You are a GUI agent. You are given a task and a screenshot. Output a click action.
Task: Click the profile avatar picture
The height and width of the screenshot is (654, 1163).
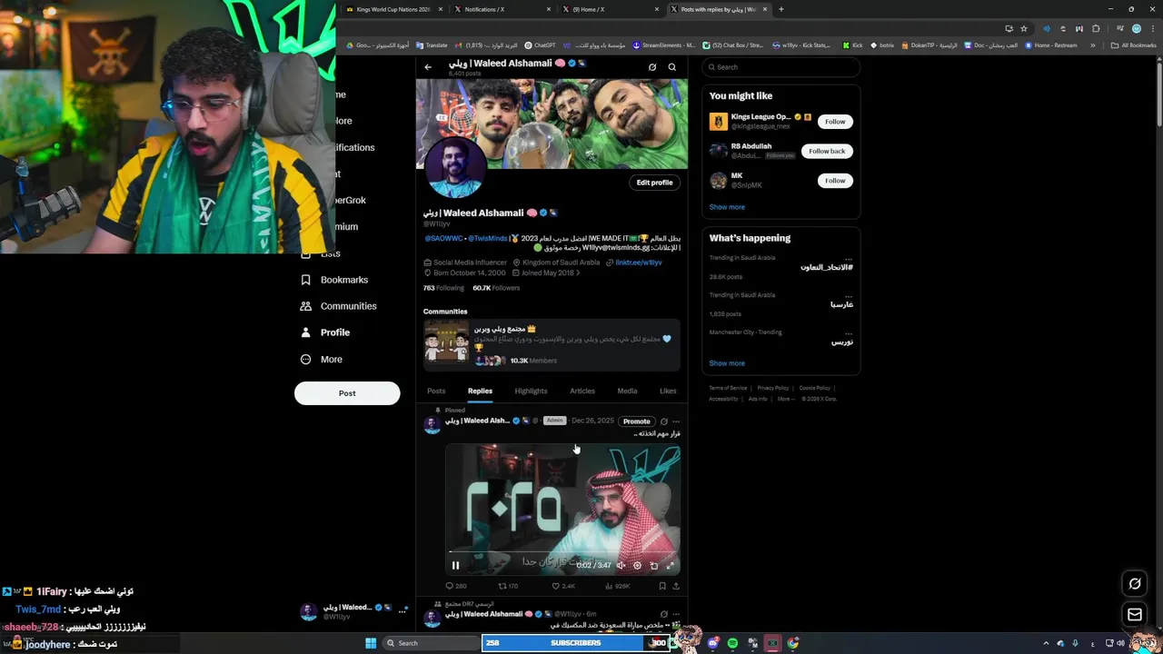(454, 168)
